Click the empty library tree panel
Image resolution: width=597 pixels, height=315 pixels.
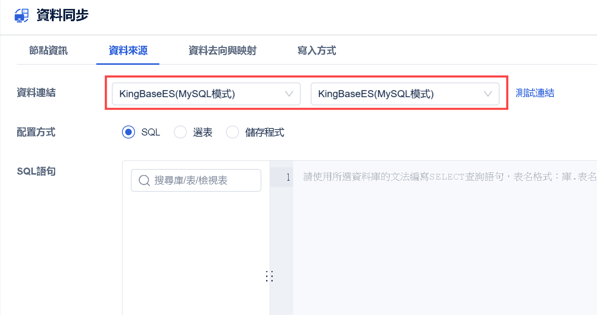[x=196, y=253]
